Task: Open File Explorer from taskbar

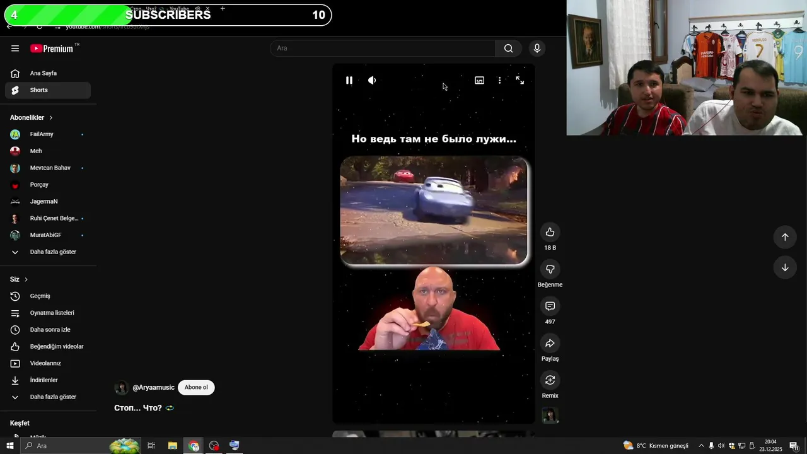Action: pyautogui.click(x=172, y=446)
